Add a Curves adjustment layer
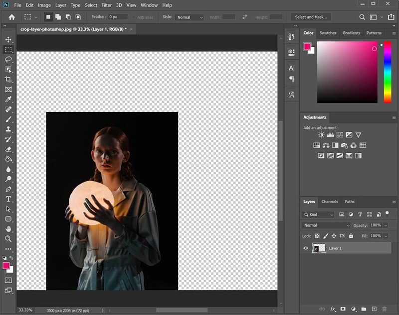This screenshot has height=315, width=399. [340, 135]
